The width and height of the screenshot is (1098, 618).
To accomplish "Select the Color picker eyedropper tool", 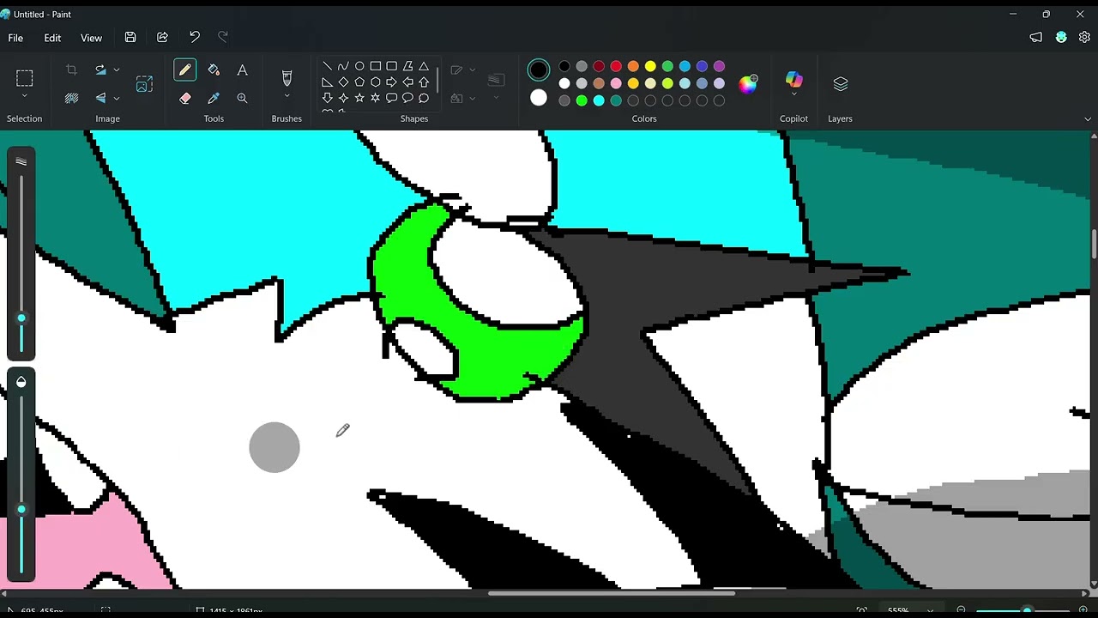I will [x=214, y=98].
